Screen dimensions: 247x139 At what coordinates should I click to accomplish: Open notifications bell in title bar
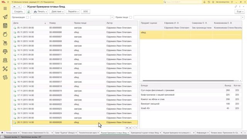204,2
